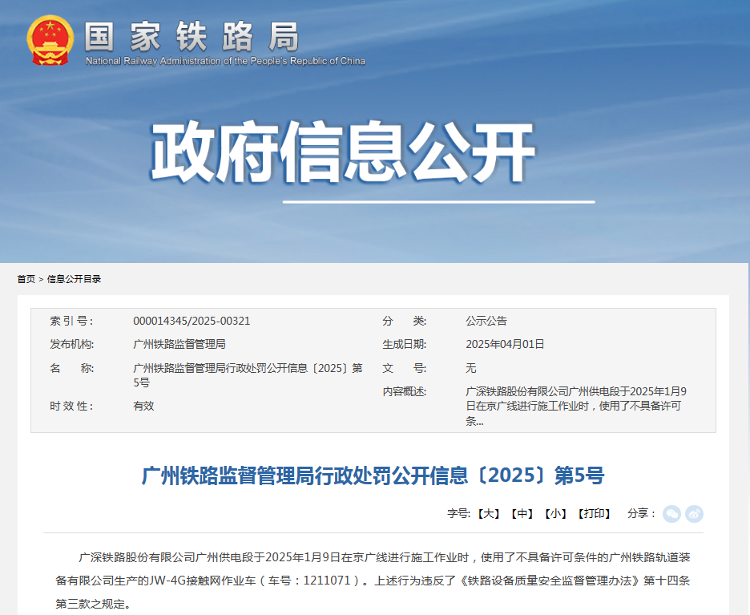The width and height of the screenshot is (750, 615).
Task: Click the 分享 label
Action: click(x=641, y=514)
